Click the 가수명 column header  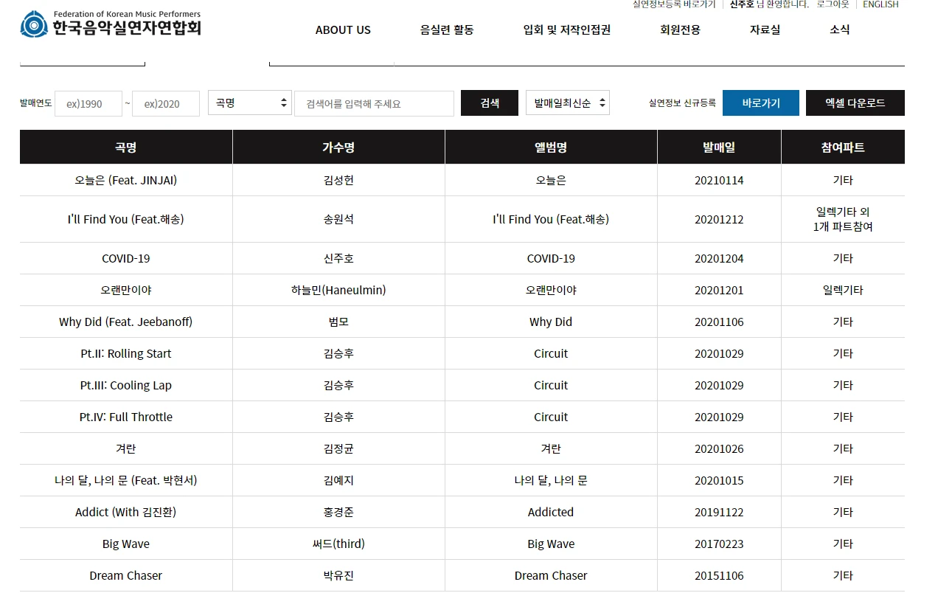click(338, 148)
